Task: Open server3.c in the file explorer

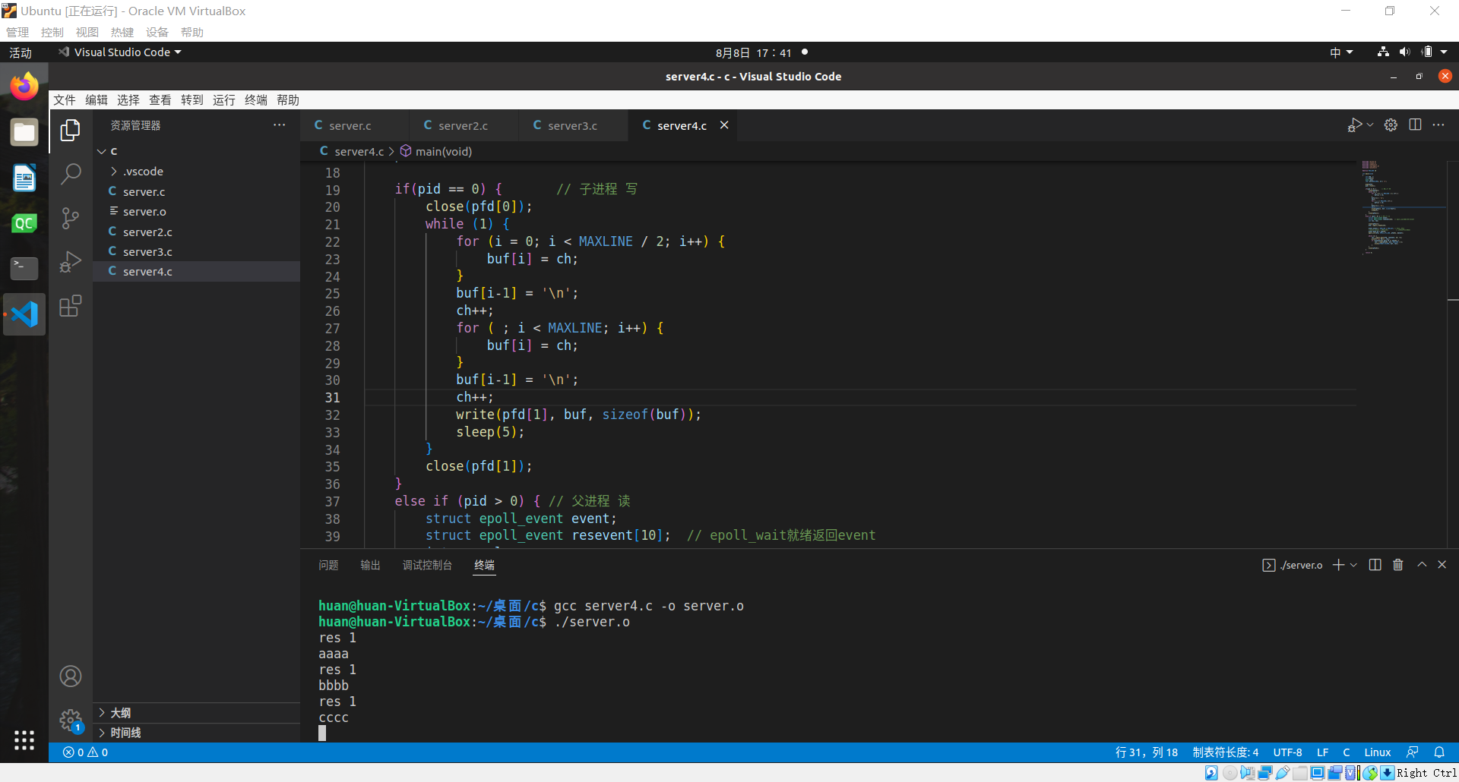Action: pyautogui.click(x=197, y=251)
